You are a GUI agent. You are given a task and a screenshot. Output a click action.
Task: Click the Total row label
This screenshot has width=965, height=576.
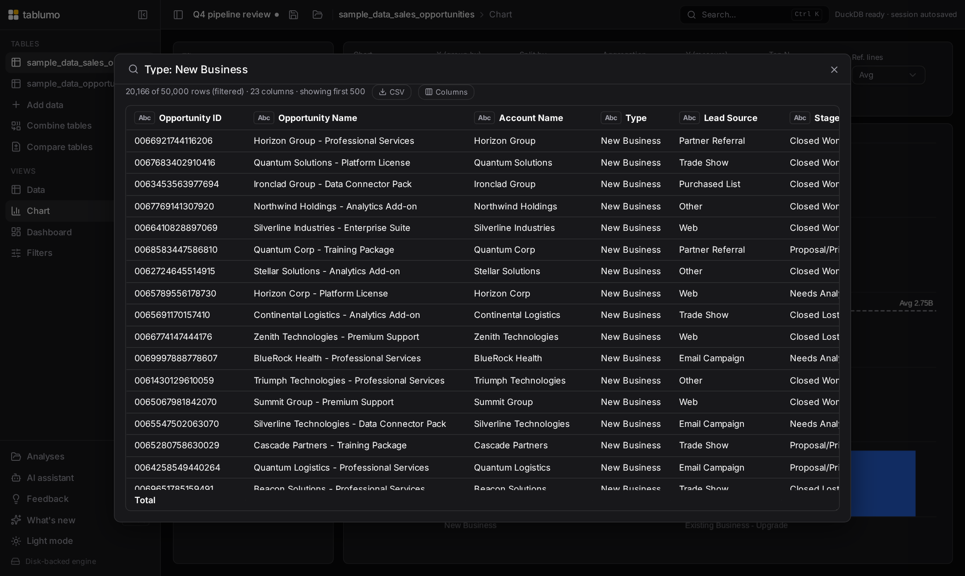145,500
